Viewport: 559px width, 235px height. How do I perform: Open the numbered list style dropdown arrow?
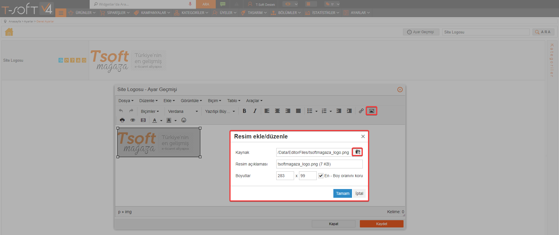point(331,111)
